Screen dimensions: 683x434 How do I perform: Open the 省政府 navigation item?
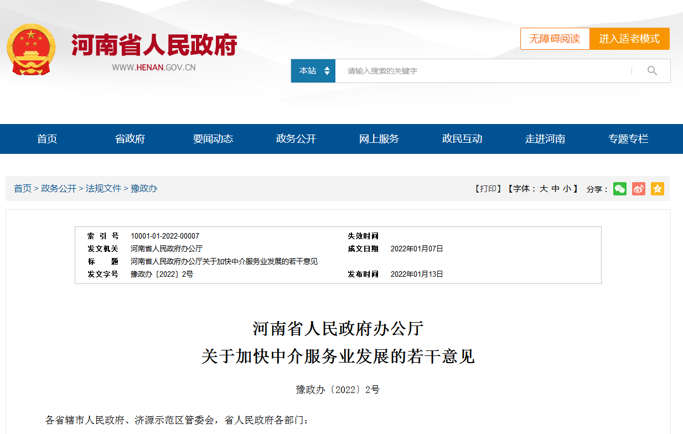click(130, 139)
